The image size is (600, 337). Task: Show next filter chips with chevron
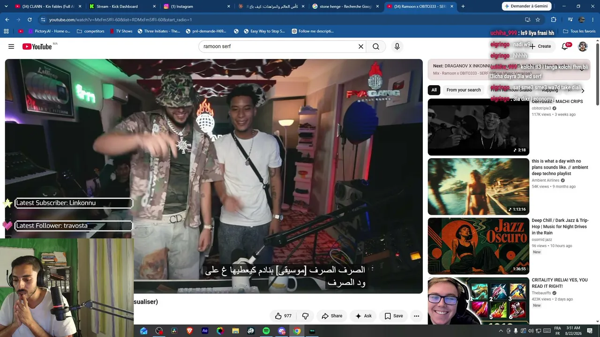coord(583,91)
